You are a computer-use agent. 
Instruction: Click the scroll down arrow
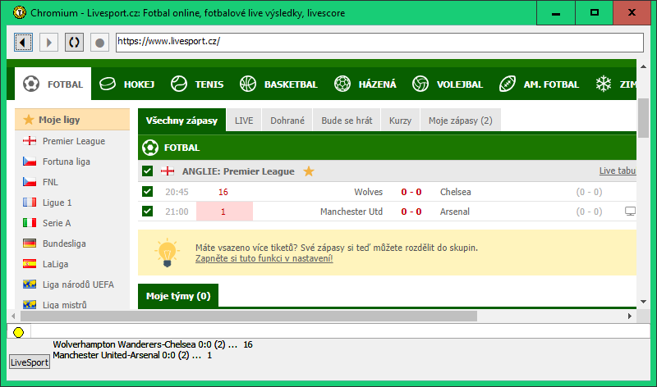(643, 302)
